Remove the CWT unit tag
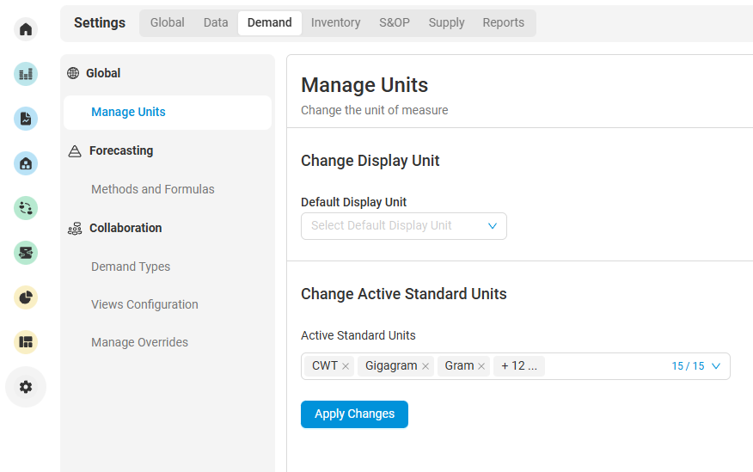The image size is (753, 472). tap(346, 366)
